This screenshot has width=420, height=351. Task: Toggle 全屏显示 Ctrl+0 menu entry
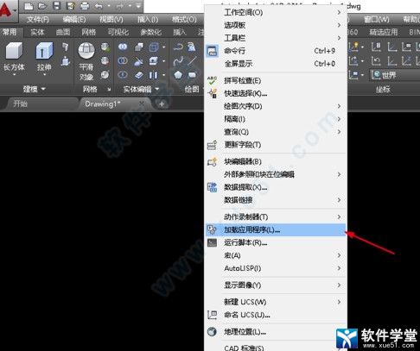click(276, 64)
